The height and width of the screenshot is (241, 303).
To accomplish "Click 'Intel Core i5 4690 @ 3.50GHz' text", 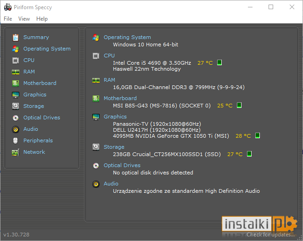I will (152, 63).
